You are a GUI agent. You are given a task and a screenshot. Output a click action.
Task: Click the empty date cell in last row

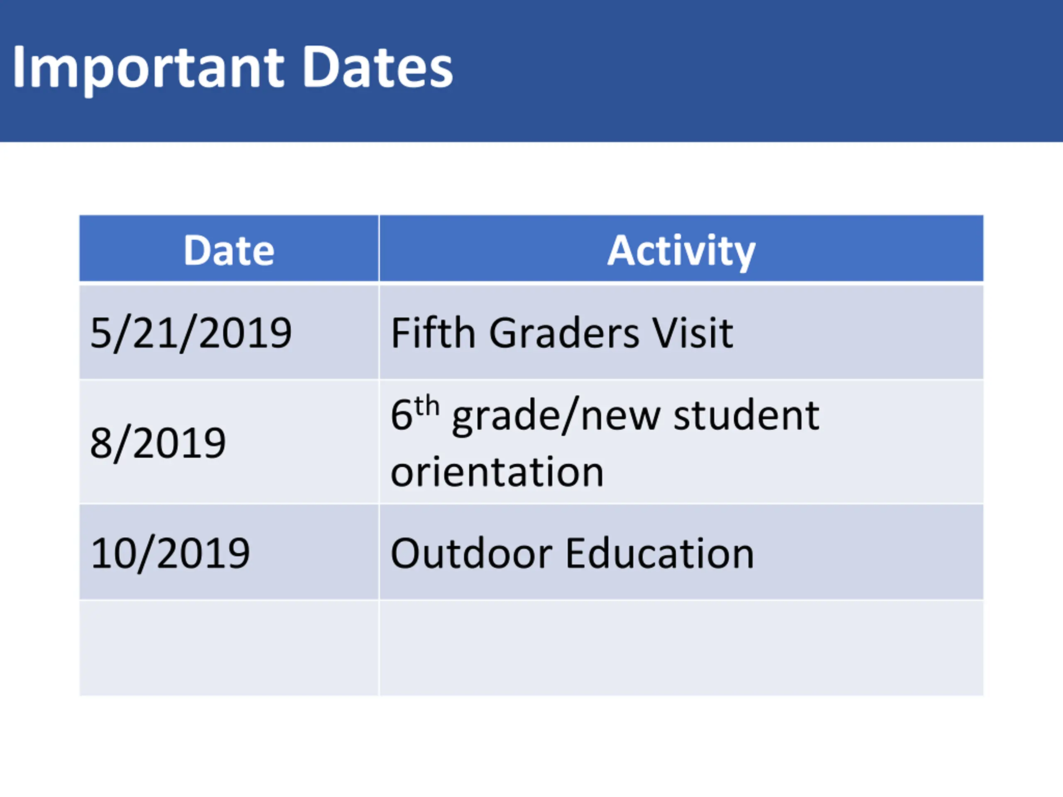[229, 648]
